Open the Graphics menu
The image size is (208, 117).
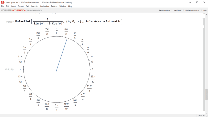tap(35, 6)
